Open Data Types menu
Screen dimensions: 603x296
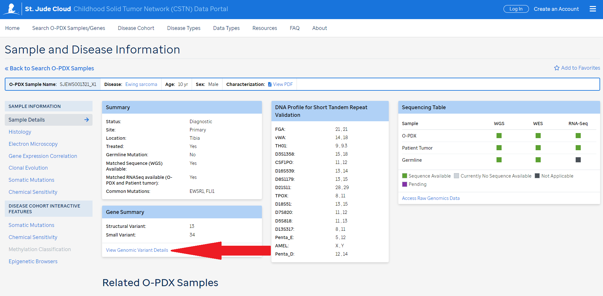pos(226,28)
